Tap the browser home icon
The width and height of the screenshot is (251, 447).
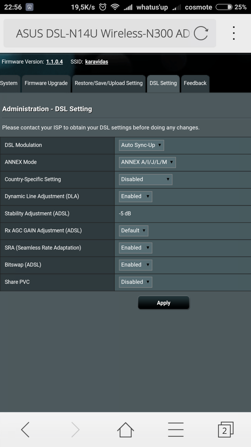click(x=126, y=429)
